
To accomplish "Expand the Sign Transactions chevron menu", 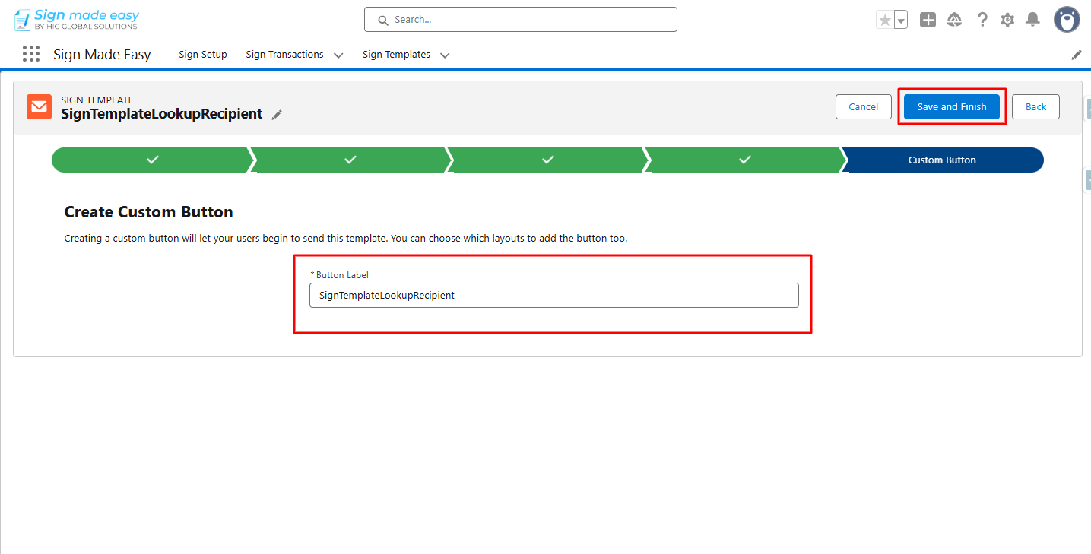I will coord(338,55).
